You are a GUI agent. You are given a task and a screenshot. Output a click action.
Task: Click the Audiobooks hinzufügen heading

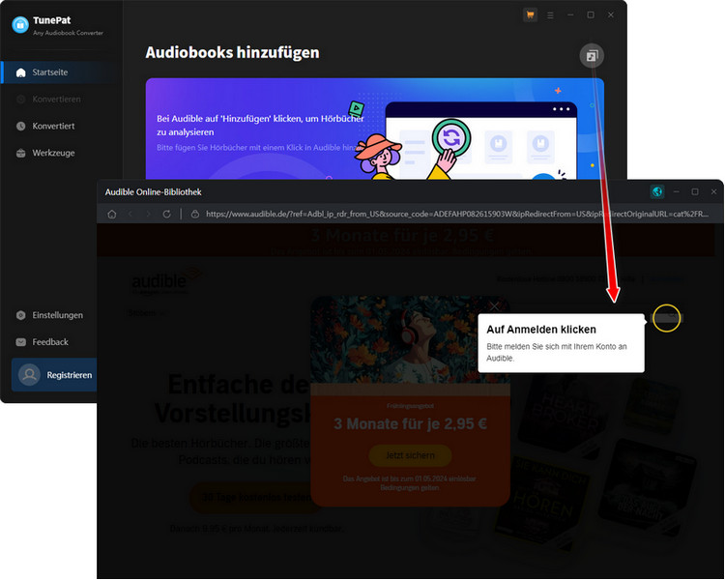point(232,52)
